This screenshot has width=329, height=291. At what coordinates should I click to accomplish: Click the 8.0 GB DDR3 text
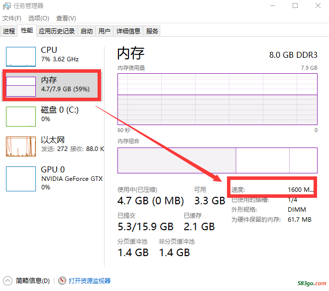point(293,55)
